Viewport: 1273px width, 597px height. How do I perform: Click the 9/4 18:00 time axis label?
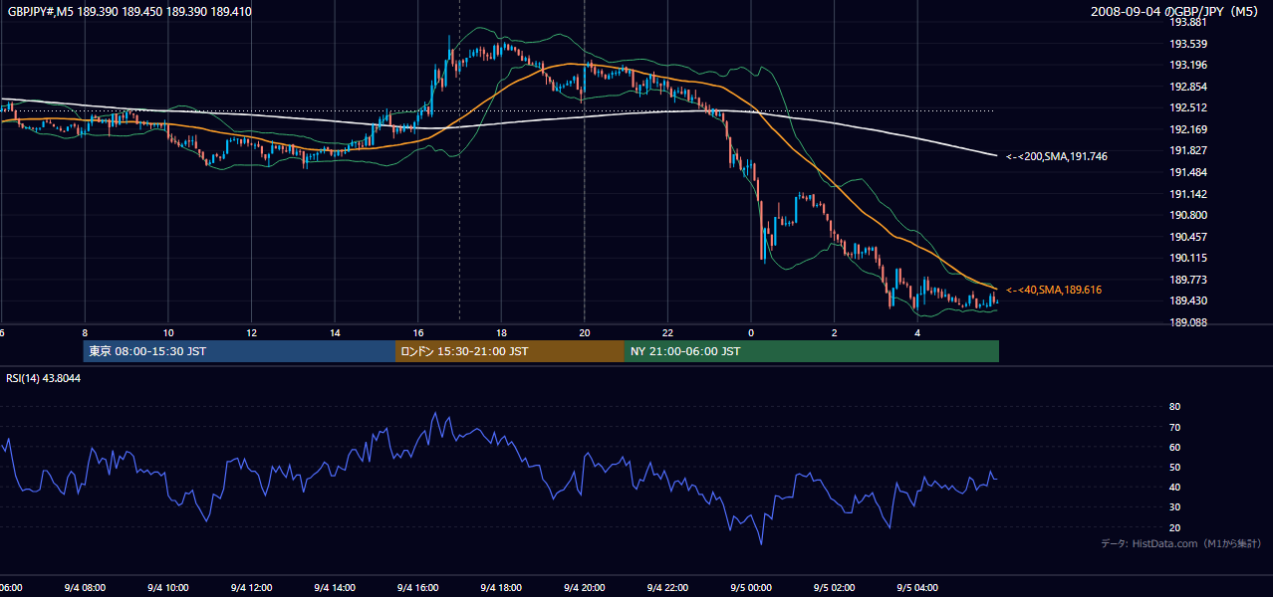(x=500, y=588)
